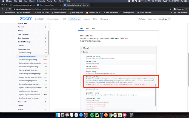Open the Incognito profile badge
This screenshot has height=118, width=189.
179,9
